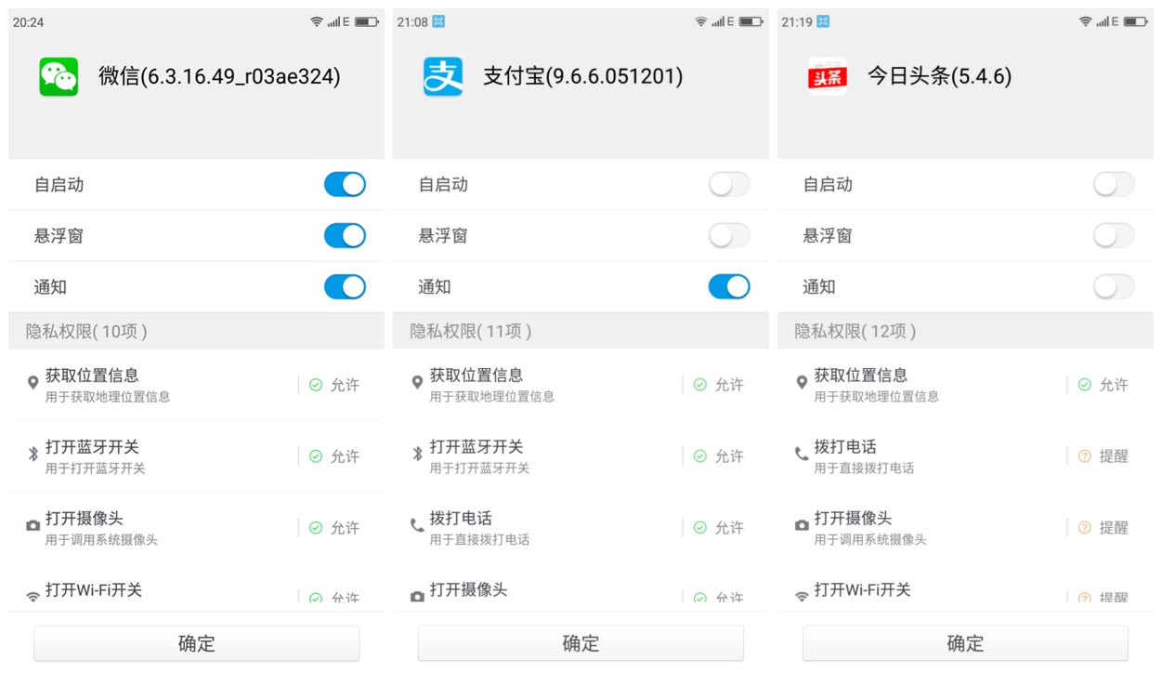Open 提醒 selector for Toutiao 拨打电话
The height and width of the screenshot is (686, 1162).
[x=1103, y=456]
